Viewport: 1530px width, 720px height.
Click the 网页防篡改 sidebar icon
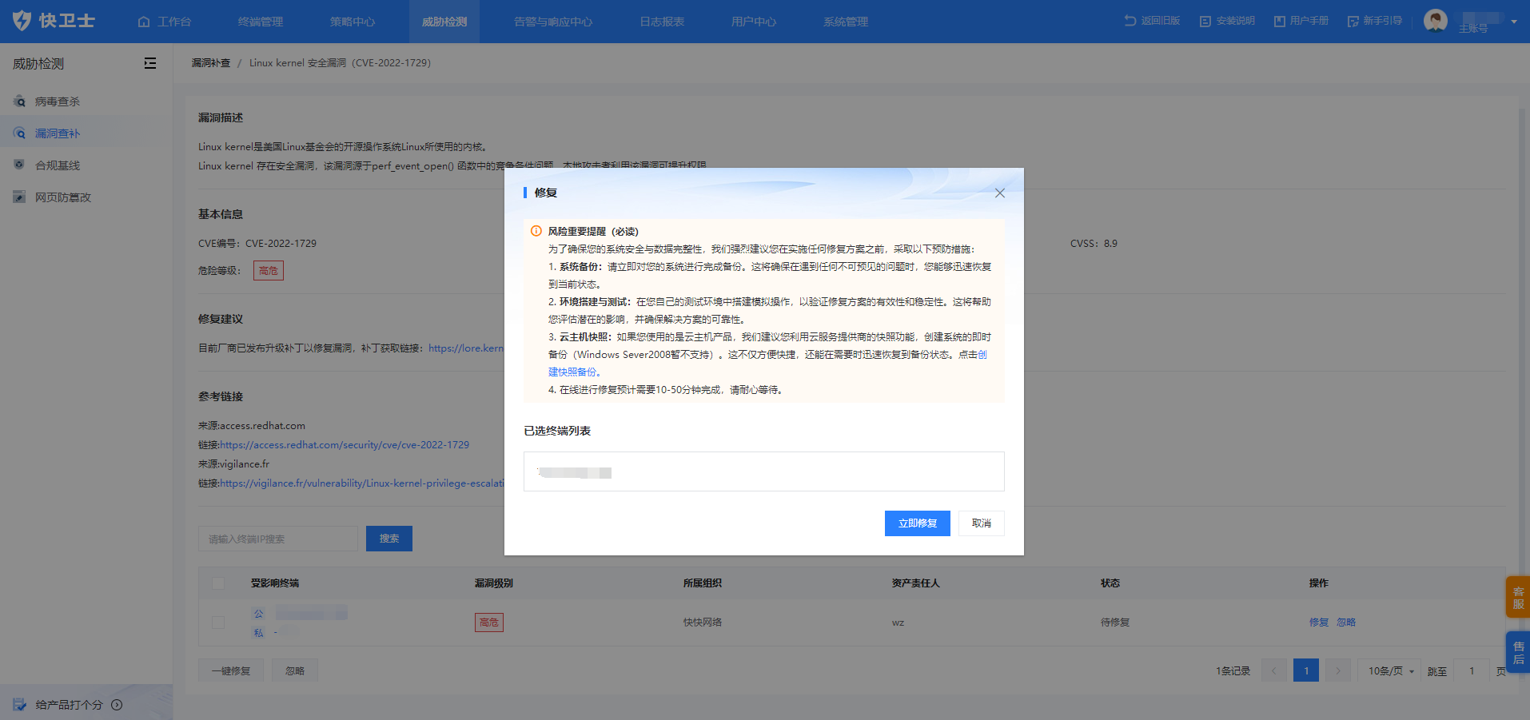tap(19, 197)
